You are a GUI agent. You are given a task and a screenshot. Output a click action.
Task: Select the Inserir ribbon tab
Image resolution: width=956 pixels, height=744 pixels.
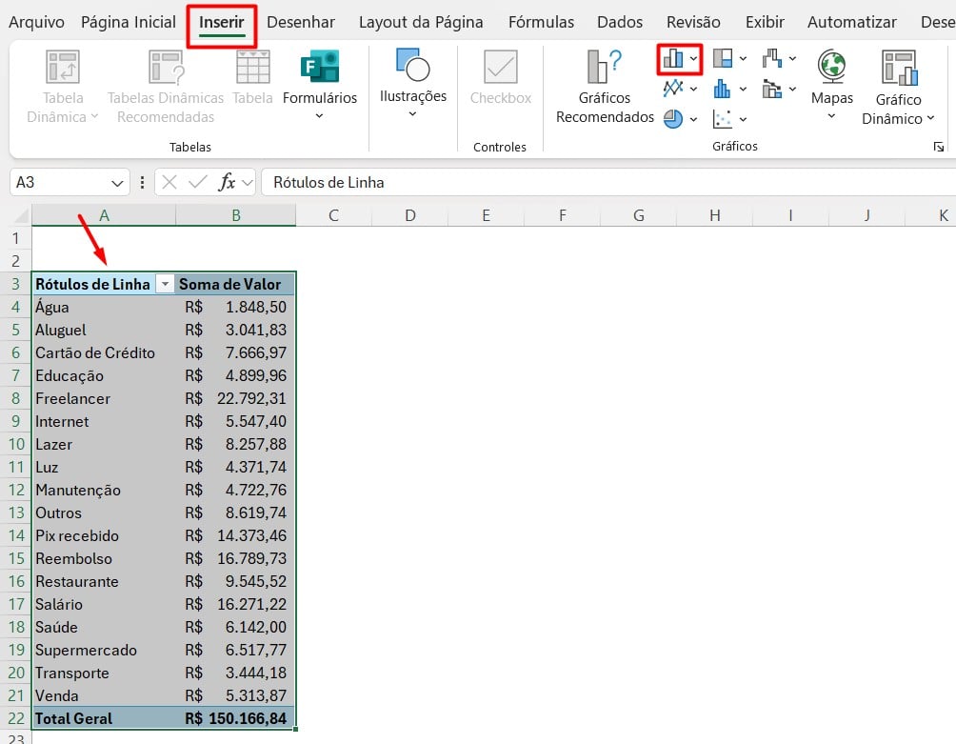click(x=221, y=22)
